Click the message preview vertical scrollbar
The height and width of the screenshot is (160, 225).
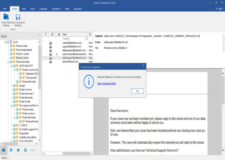coord(223,90)
